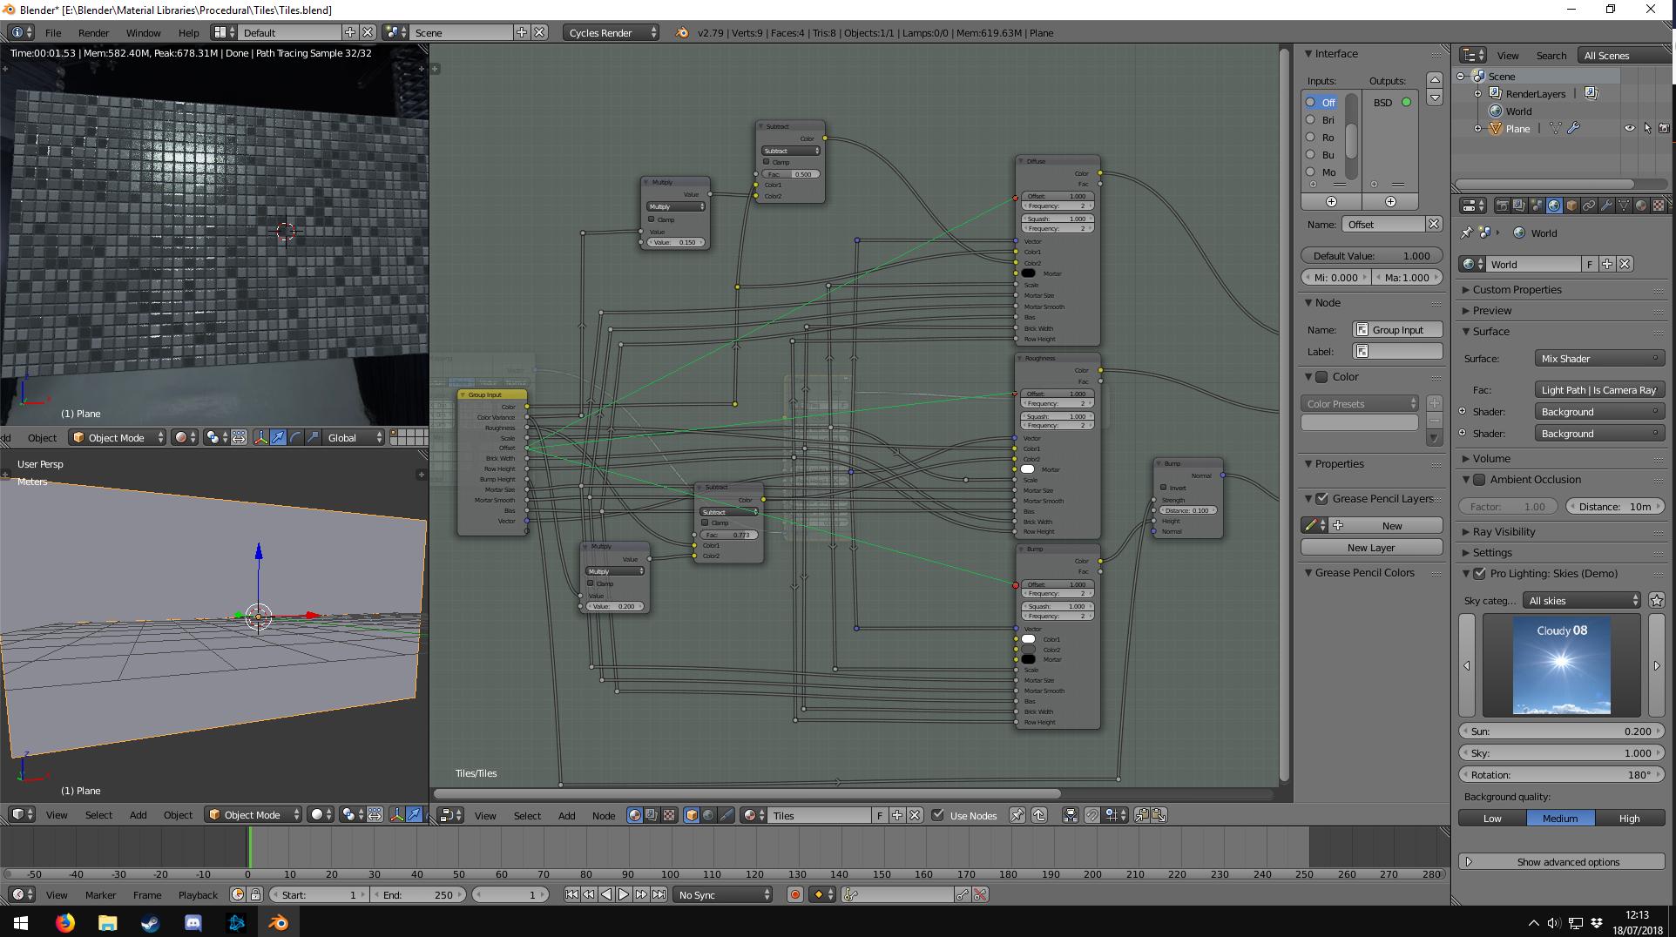Adjust the Sun strength slider

pyautogui.click(x=1561, y=731)
